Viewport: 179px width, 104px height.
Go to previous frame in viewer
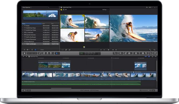click(x=101, y=50)
